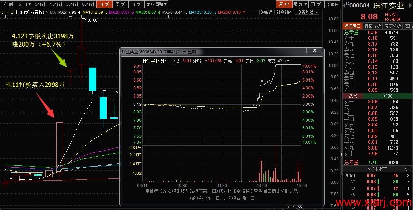The width and height of the screenshot is (413, 210).
Task: Open the help question-mark icon beside 前复权
Action: pyautogui.click(x=47, y=12)
